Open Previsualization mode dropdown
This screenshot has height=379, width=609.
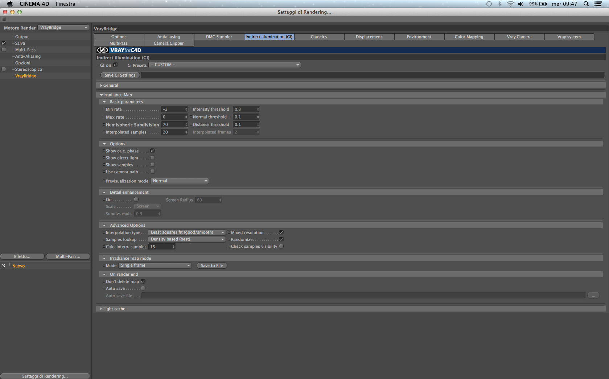pos(180,181)
